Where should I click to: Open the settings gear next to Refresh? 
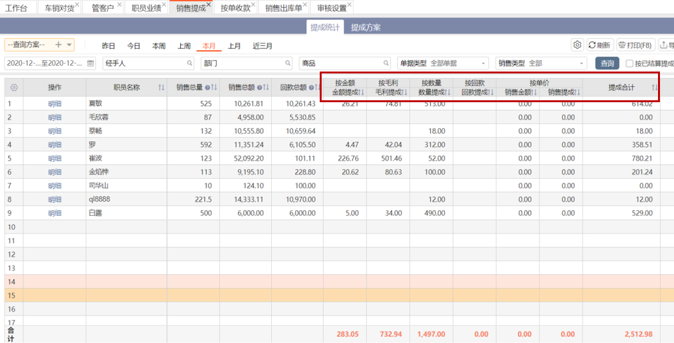577,45
